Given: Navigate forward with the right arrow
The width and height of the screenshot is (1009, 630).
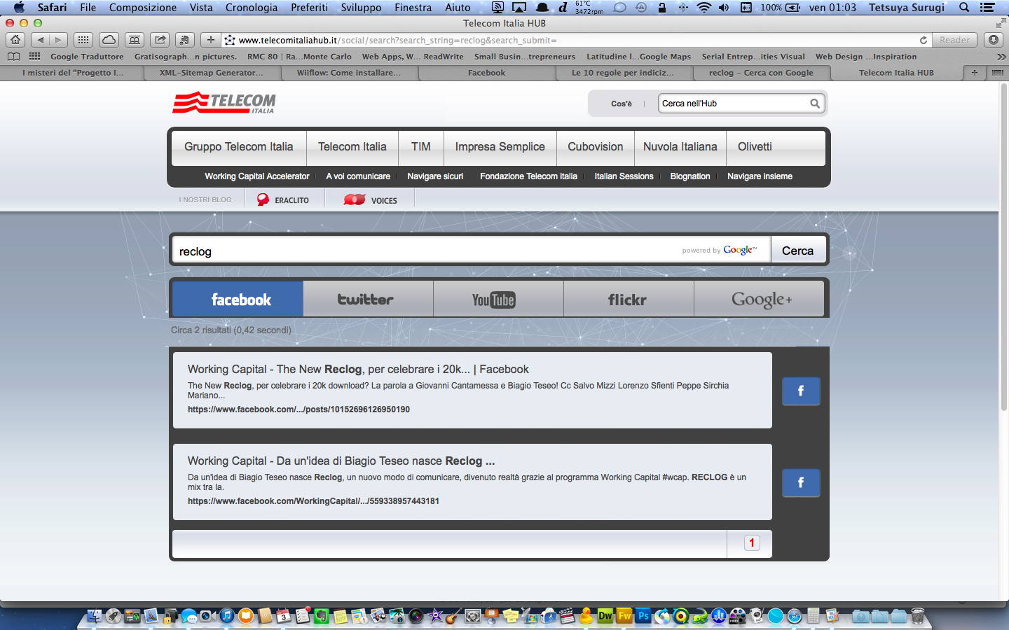Looking at the screenshot, I should click(59, 40).
